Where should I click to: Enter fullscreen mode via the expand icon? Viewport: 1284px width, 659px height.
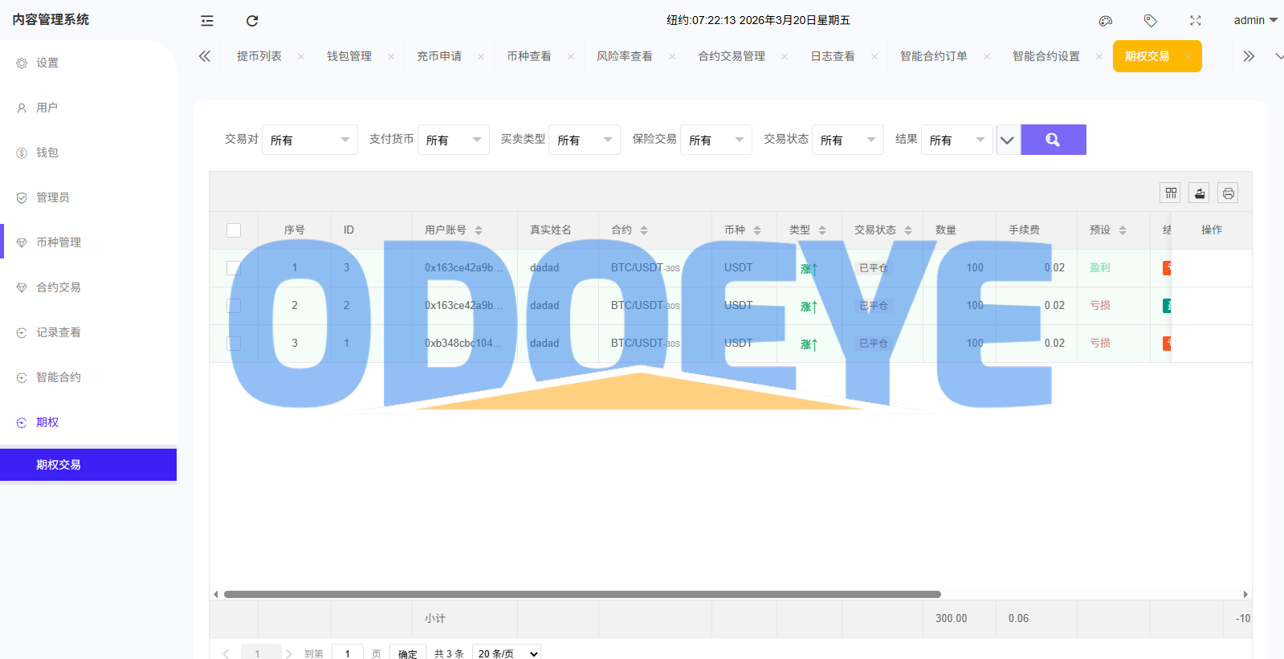(x=1196, y=21)
